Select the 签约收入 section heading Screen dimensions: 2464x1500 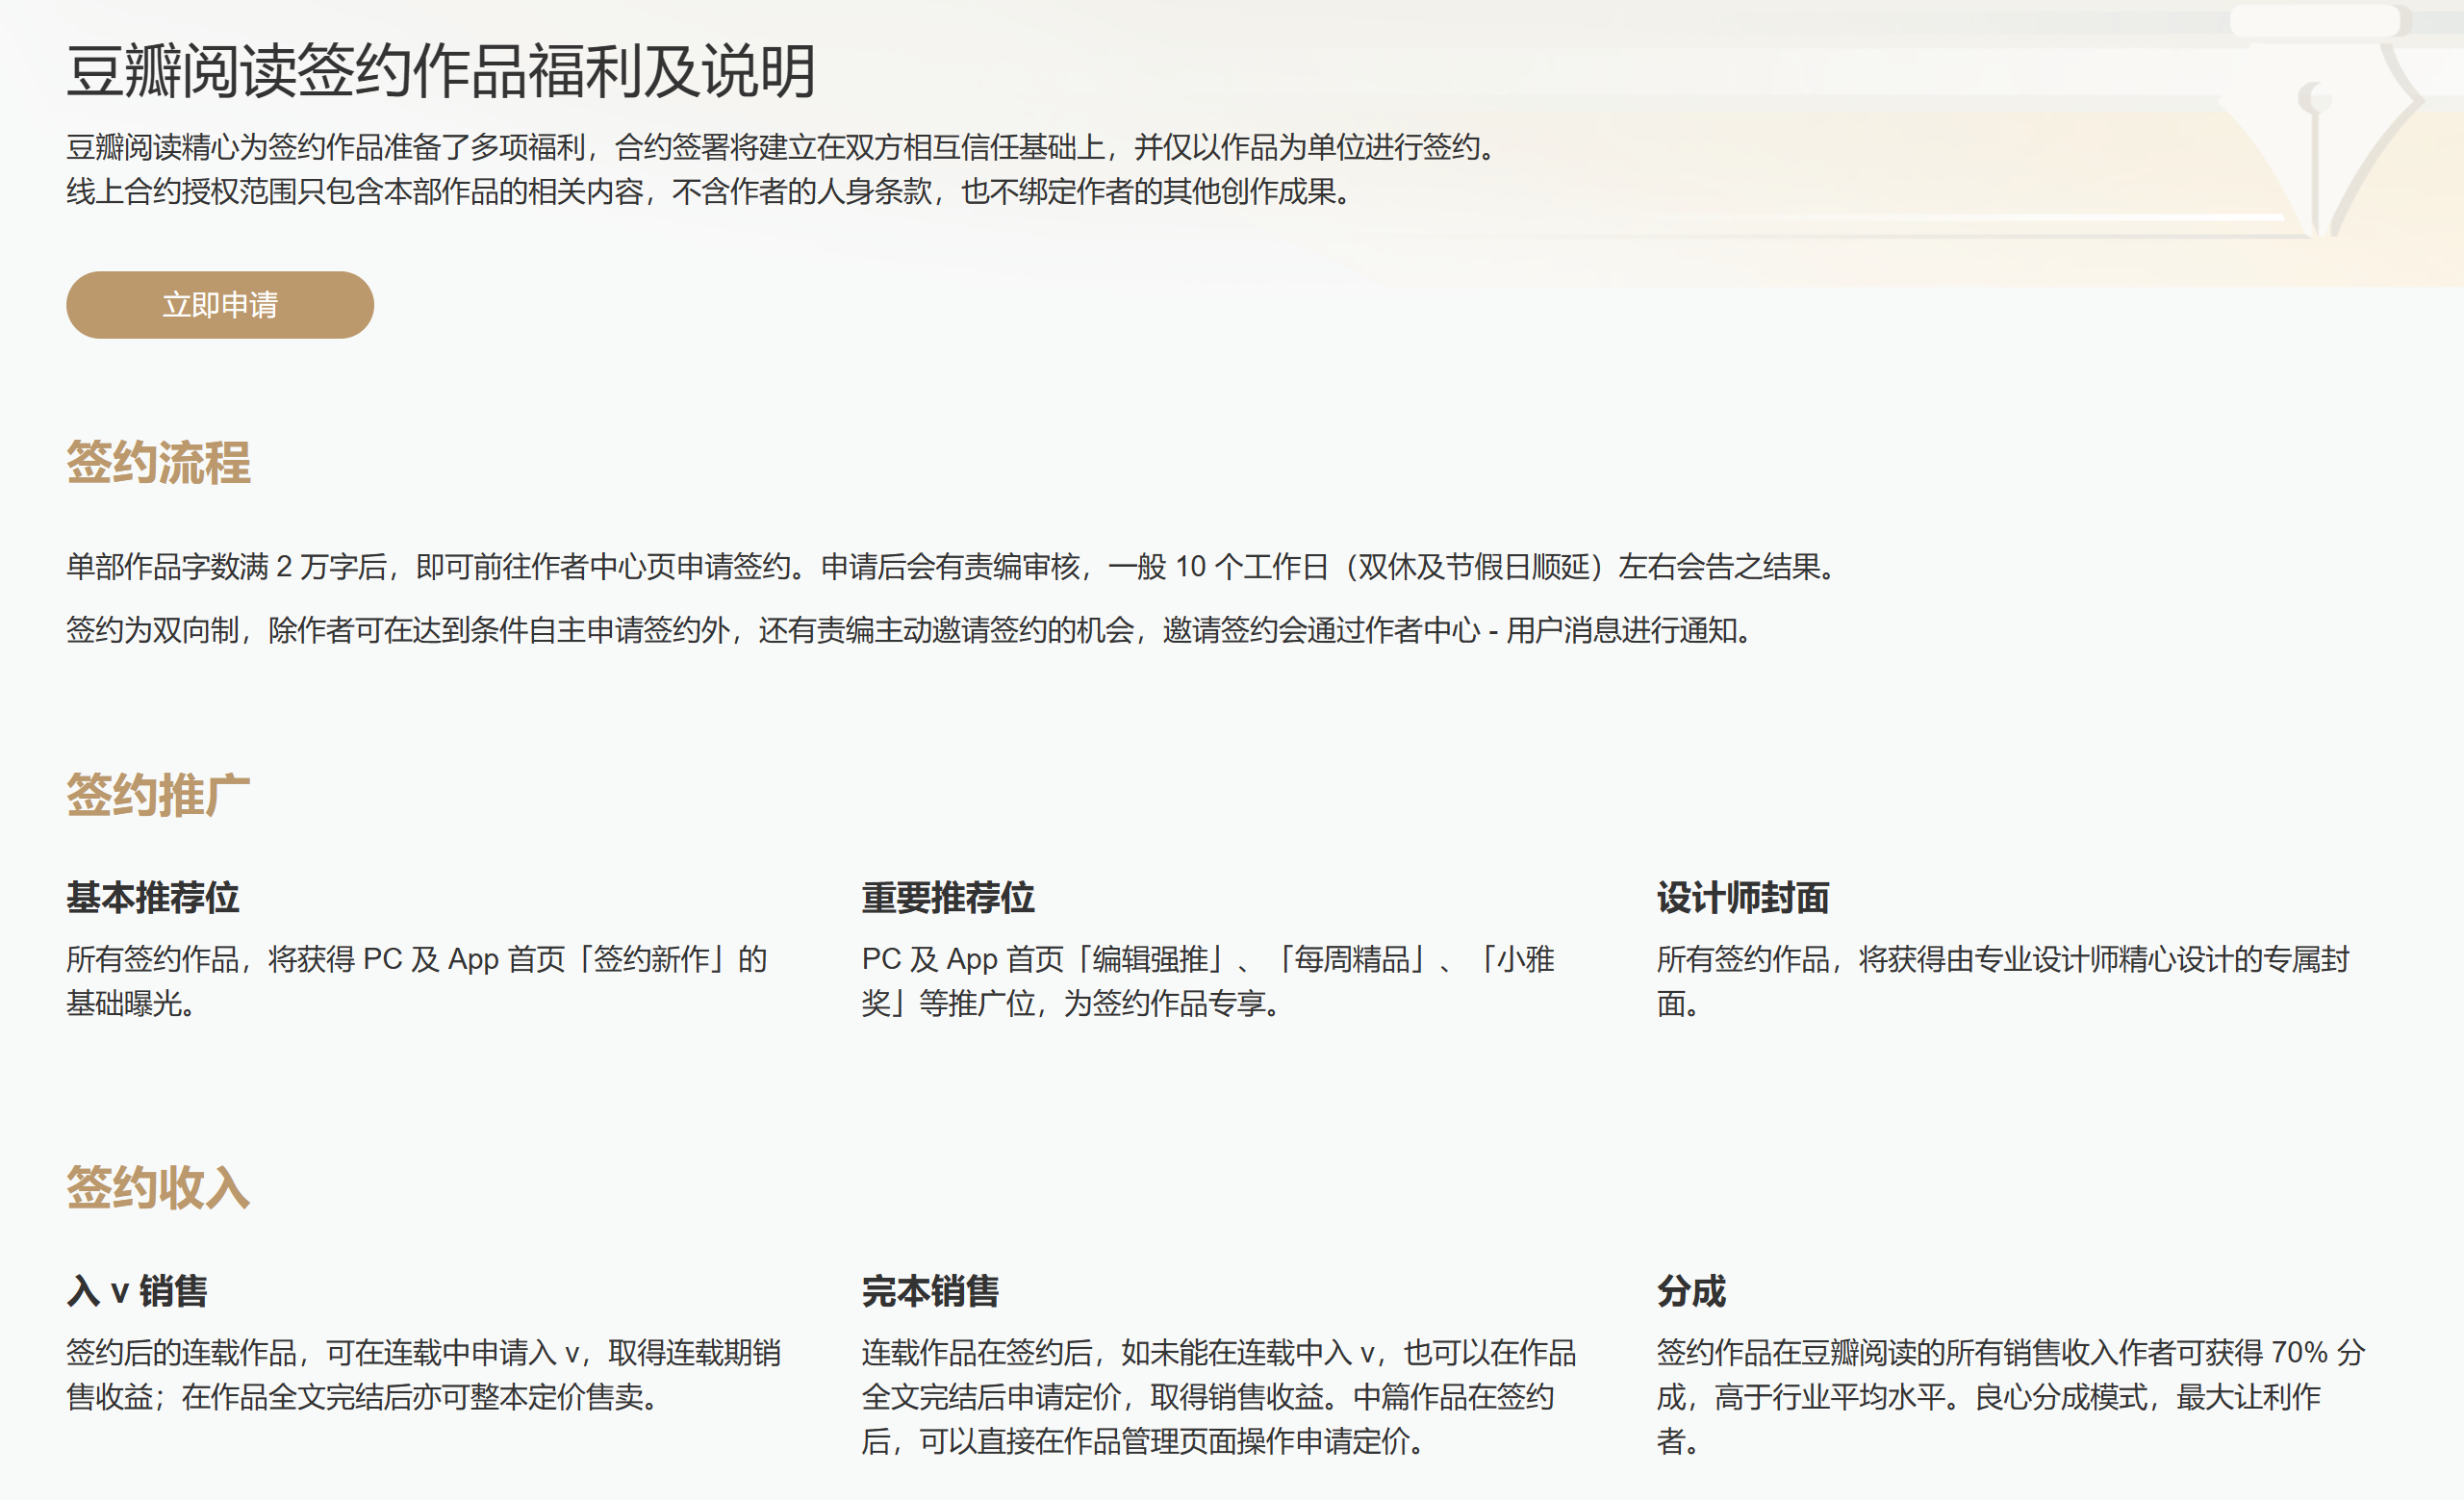tap(158, 1188)
